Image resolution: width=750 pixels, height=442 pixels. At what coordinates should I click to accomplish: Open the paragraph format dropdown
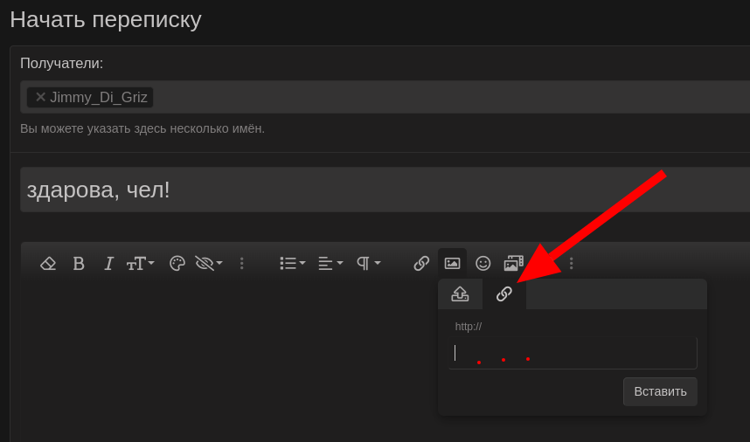(369, 263)
